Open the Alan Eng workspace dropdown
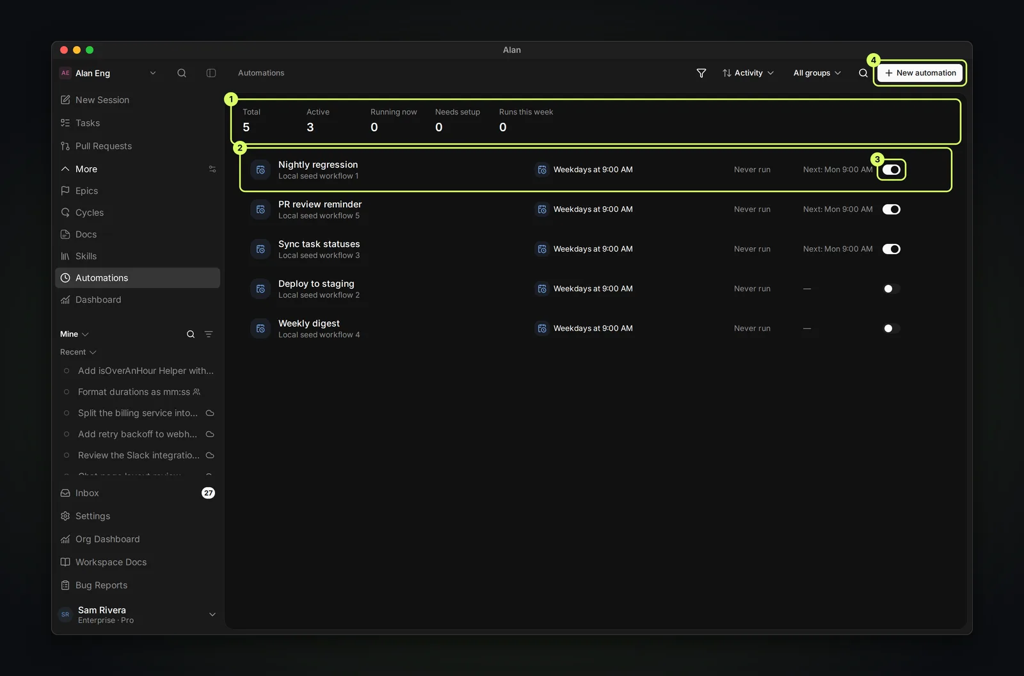The width and height of the screenshot is (1024, 676). tap(108, 73)
